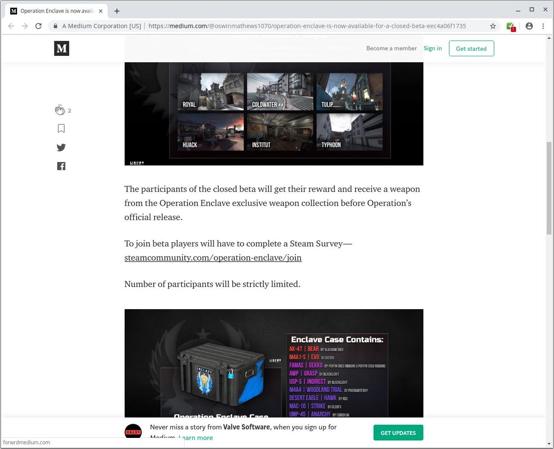Open the extension icon with red badge

tap(511, 26)
